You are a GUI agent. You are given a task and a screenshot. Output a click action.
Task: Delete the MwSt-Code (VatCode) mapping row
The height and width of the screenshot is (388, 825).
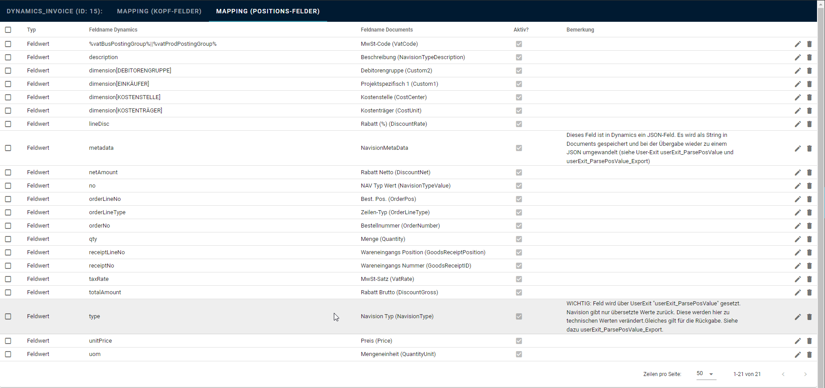point(809,44)
